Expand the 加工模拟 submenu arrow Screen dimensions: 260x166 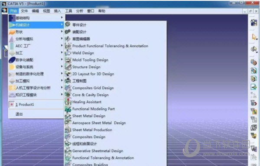click(62, 81)
